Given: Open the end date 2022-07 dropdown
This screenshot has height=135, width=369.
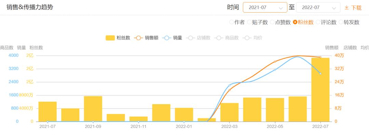Looking at the screenshot, I should 318,7.
